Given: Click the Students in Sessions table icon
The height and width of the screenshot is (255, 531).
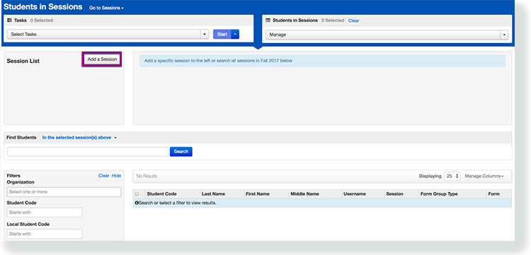Looking at the screenshot, I should pyautogui.click(x=268, y=20).
